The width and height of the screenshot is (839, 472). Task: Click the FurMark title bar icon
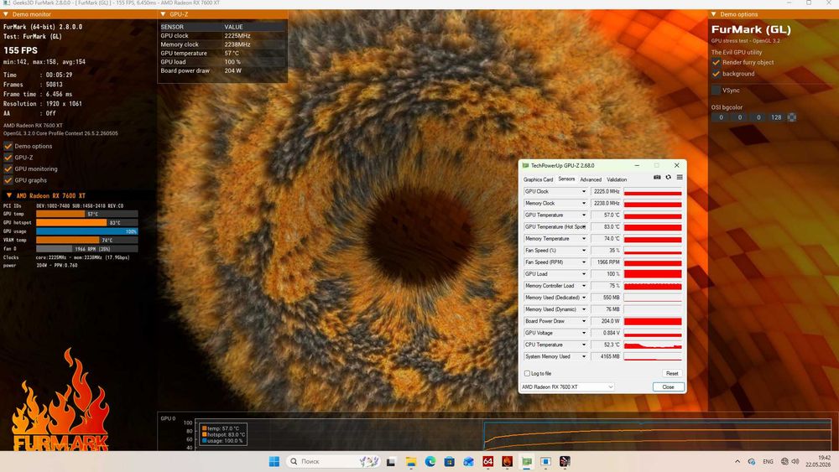click(x=7, y=3)
